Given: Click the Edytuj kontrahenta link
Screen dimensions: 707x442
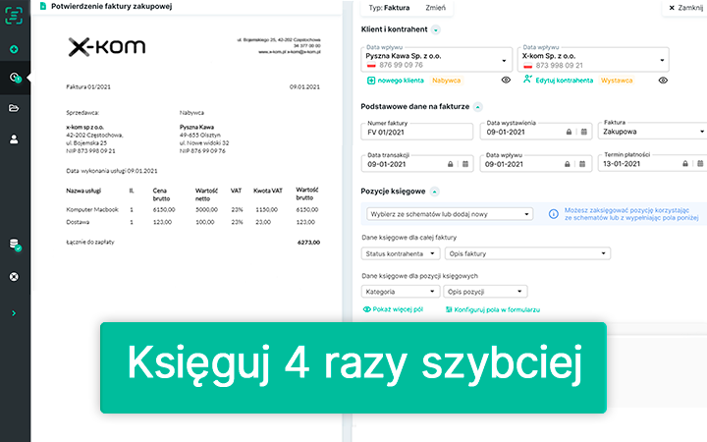Looking at the screenshot, I should (564, 81).
